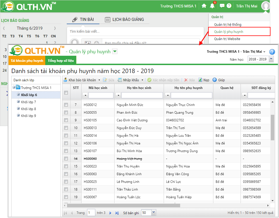Click Trần Thị Mai username in green header
This screenshot has height=218, width=279.
click(x=247, y=6)
